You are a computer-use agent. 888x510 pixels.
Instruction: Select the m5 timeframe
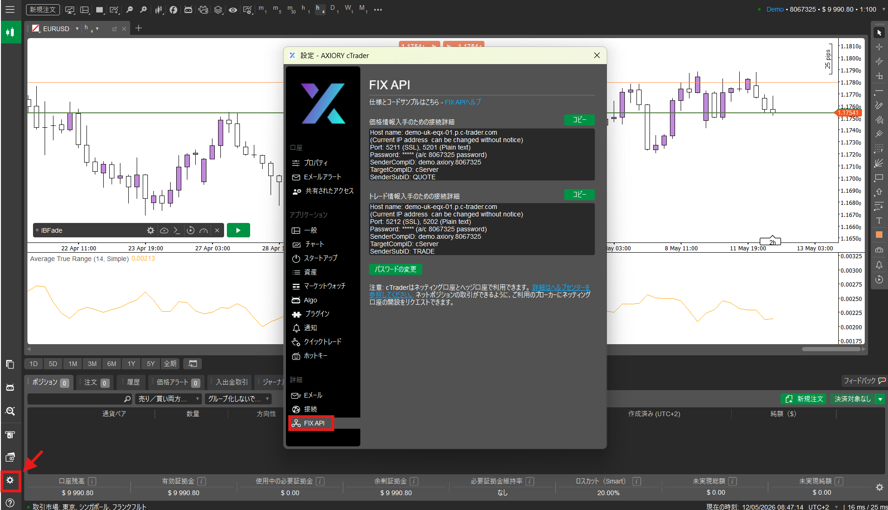[277, 9]
